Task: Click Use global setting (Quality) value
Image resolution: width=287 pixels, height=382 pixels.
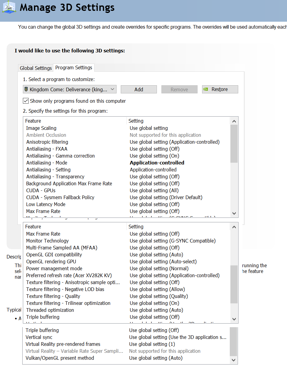Action: 159,296
